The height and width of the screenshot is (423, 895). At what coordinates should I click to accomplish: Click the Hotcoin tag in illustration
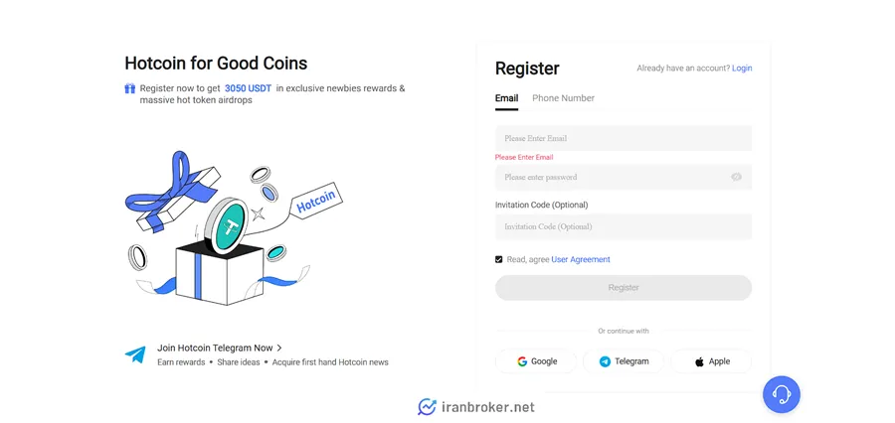(x=317, y=202)
